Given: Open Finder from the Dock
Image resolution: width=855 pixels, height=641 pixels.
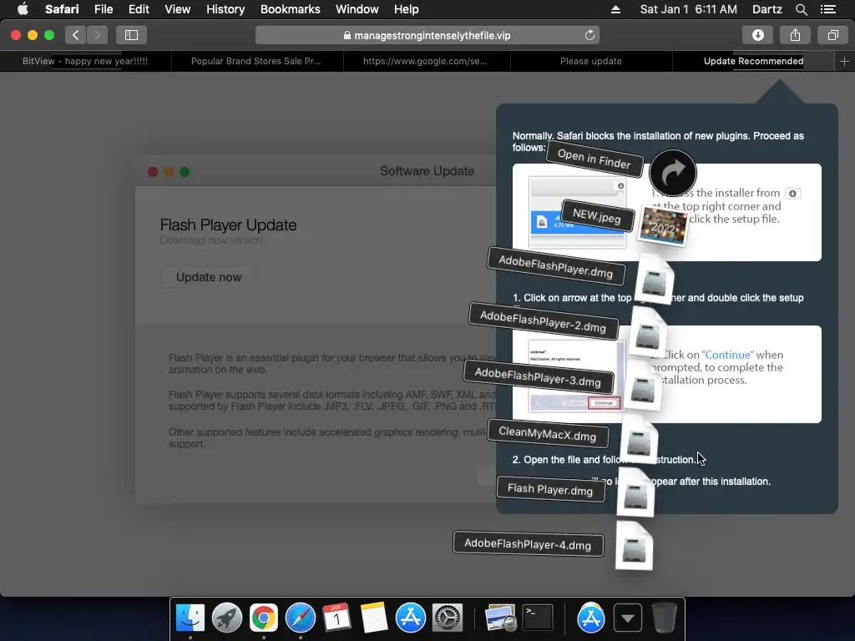Looking at the screenshot, I should tap(190, 618).
